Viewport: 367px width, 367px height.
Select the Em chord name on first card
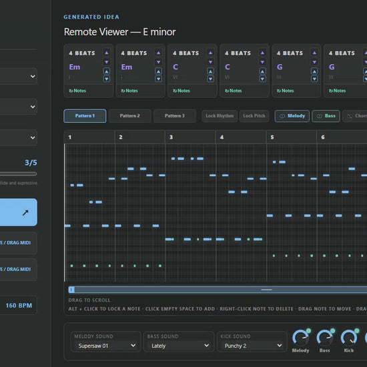click(75, 67)
